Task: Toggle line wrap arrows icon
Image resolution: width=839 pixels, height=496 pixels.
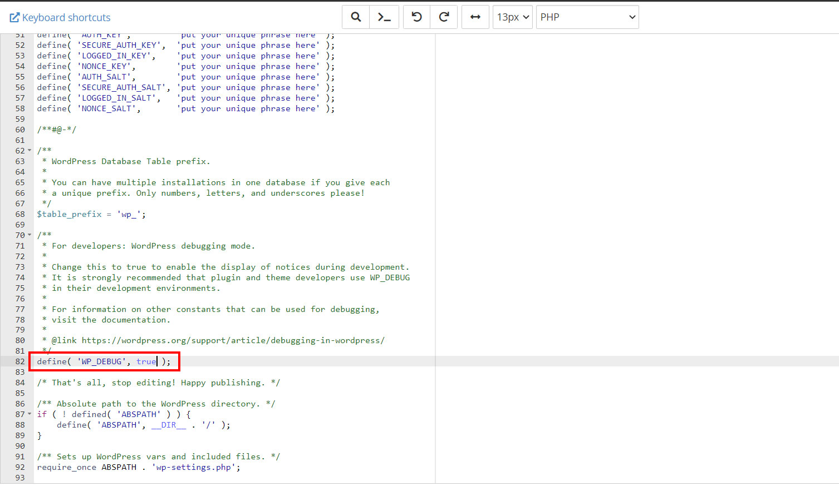Action: tap(475, 17)
